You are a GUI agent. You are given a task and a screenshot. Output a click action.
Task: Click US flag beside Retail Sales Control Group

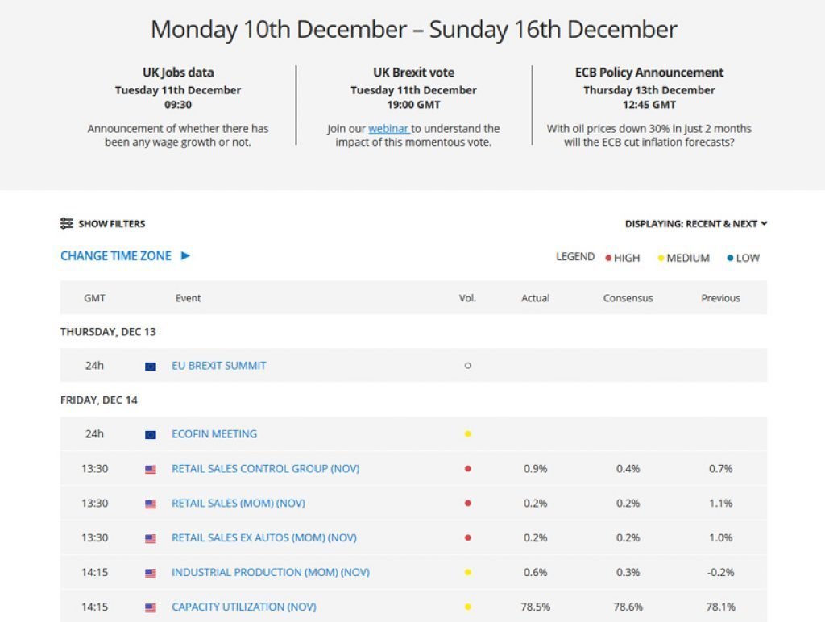pos(151,470)
